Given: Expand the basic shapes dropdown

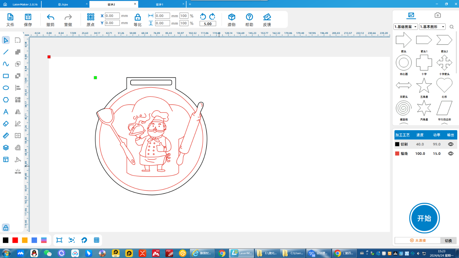Looking at the screenshot, I should (432, 27).
